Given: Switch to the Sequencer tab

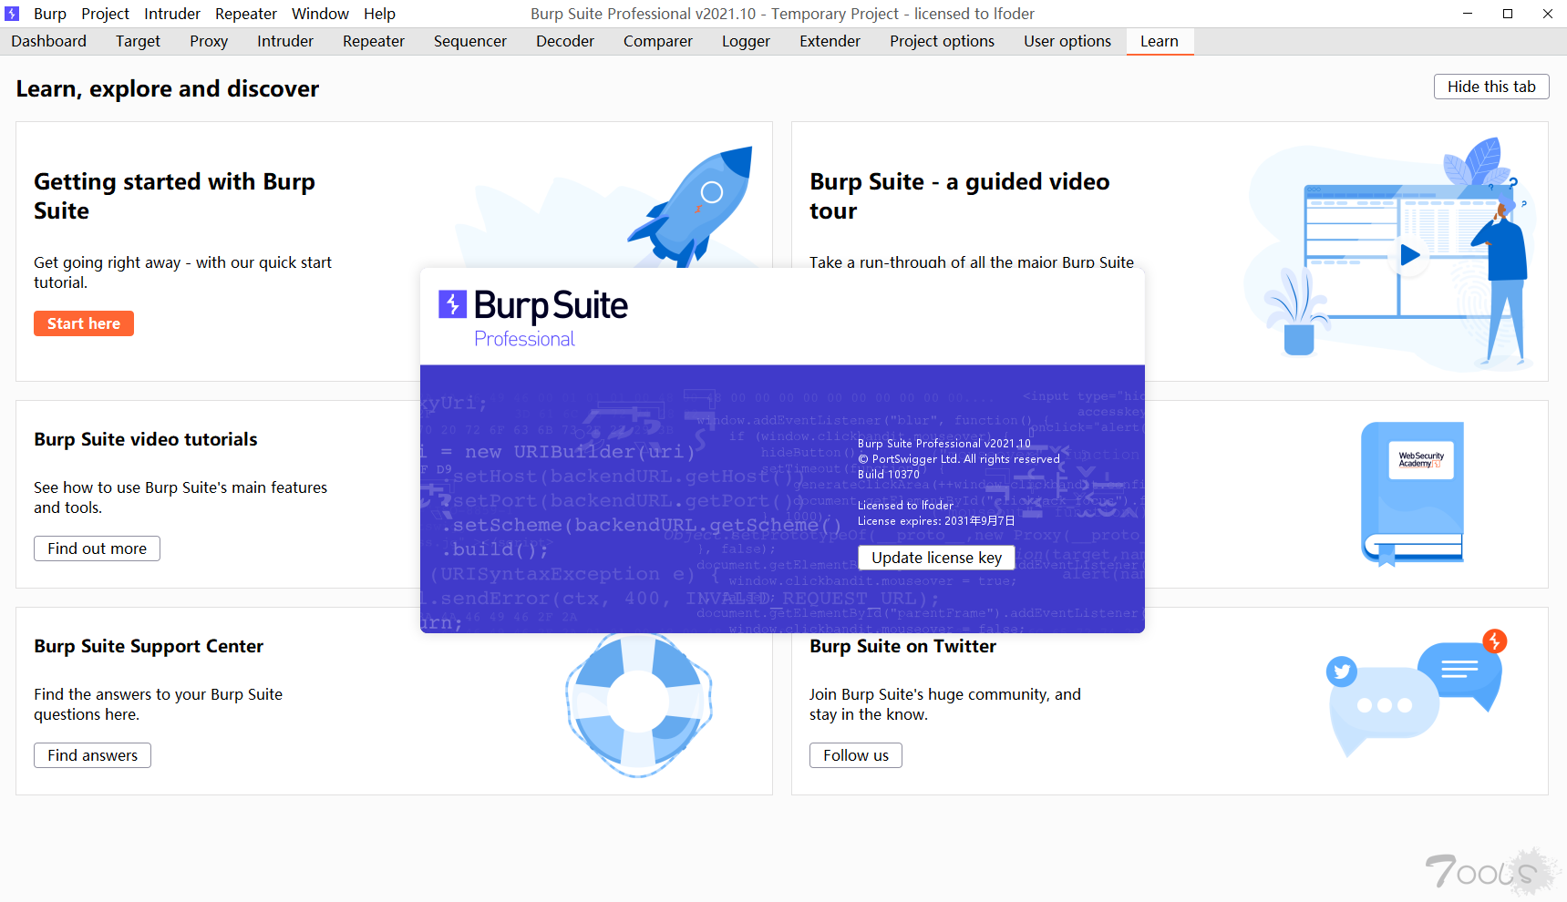Looking at the screenshot, I should coord(470,41).
